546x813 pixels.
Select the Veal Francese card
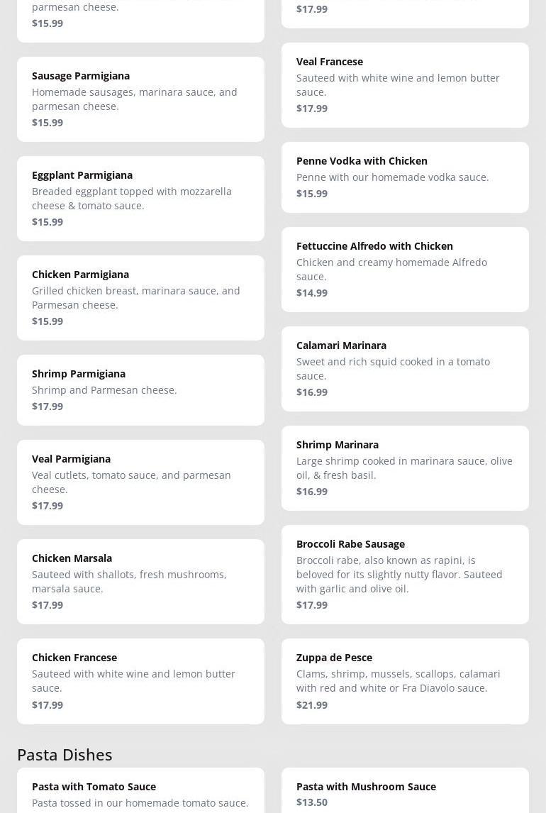(405, 84)
